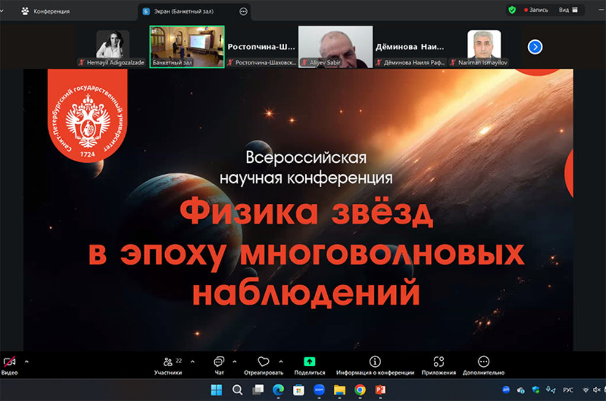
Task: Click the microphone location tray icon
Action: pos(550,390)
